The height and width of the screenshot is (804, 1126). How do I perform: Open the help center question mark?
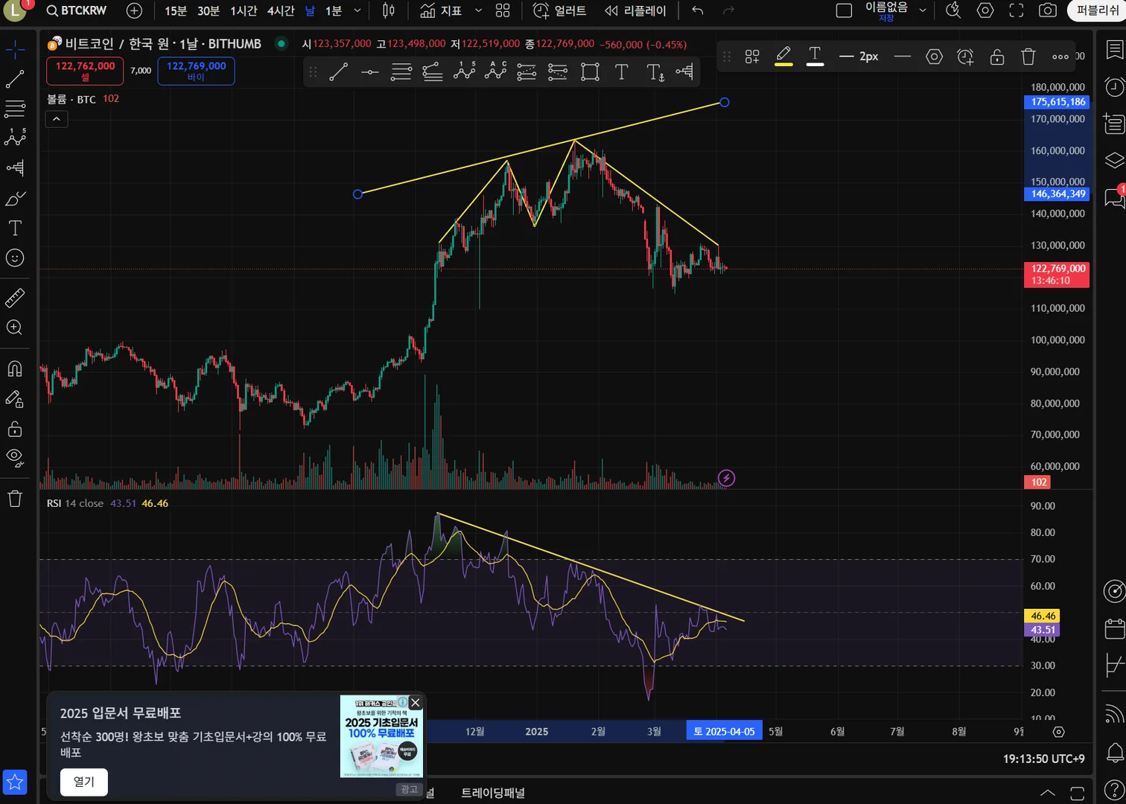[1114, 789]
